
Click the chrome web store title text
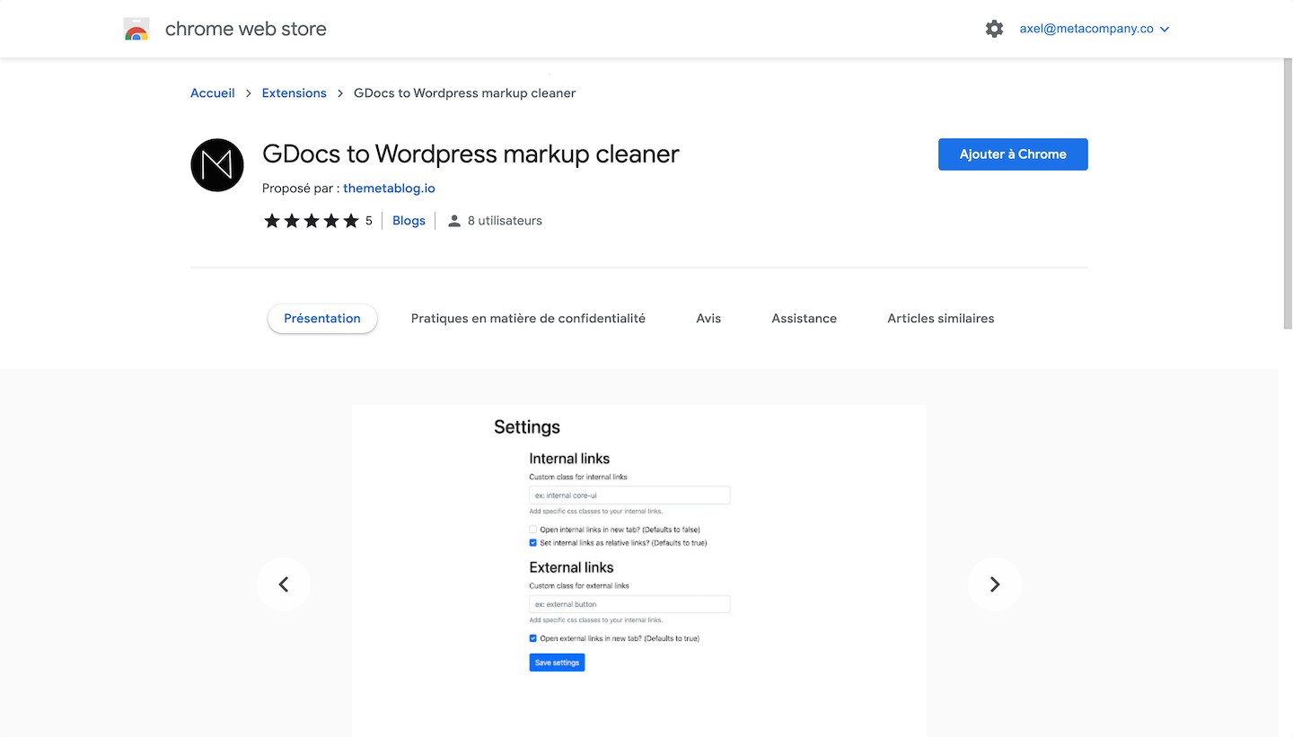coord(246,29)
